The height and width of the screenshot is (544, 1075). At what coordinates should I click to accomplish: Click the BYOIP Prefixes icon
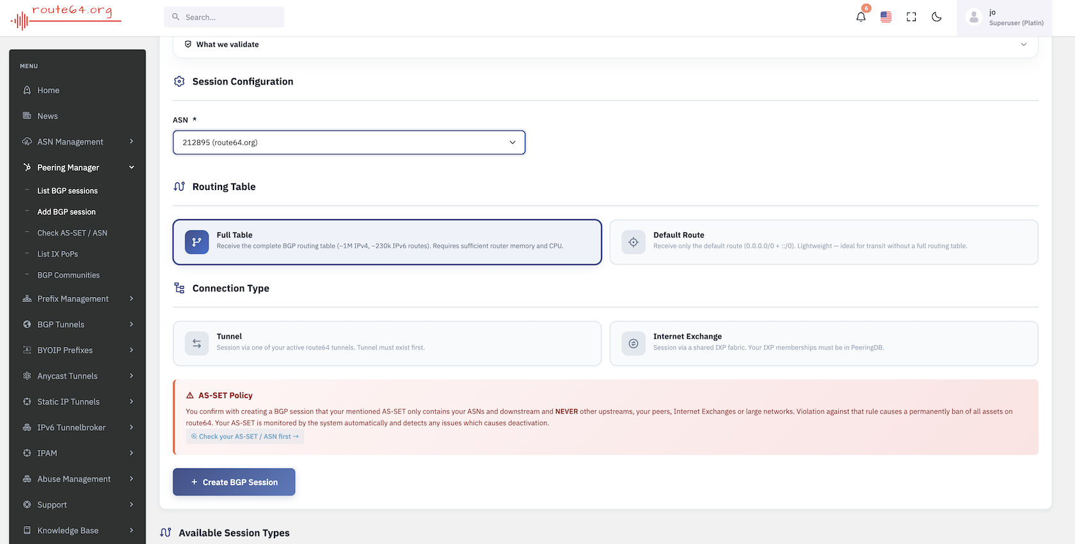coord(27,350)
